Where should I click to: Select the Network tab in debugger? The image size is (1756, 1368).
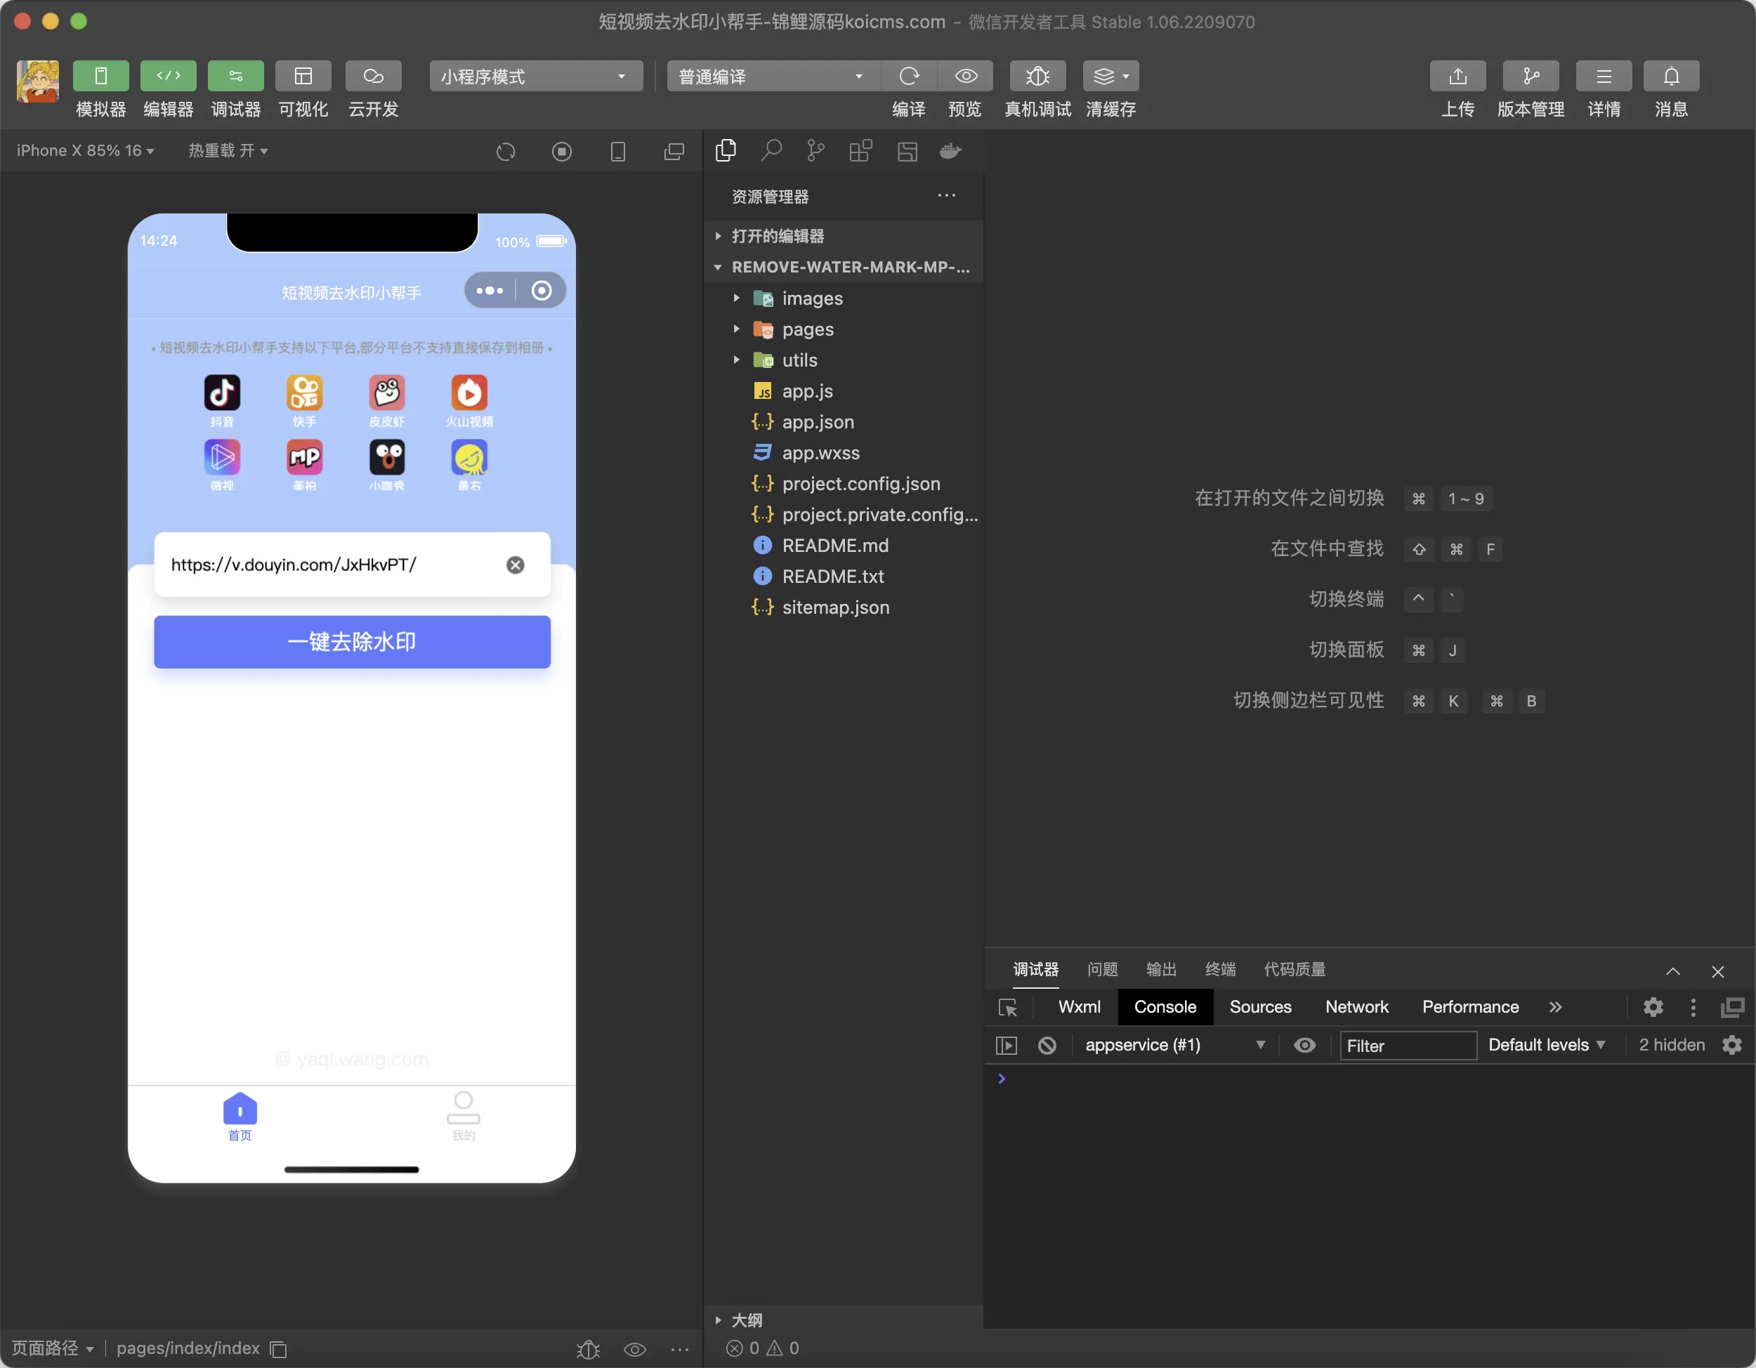point(1356,1008)
